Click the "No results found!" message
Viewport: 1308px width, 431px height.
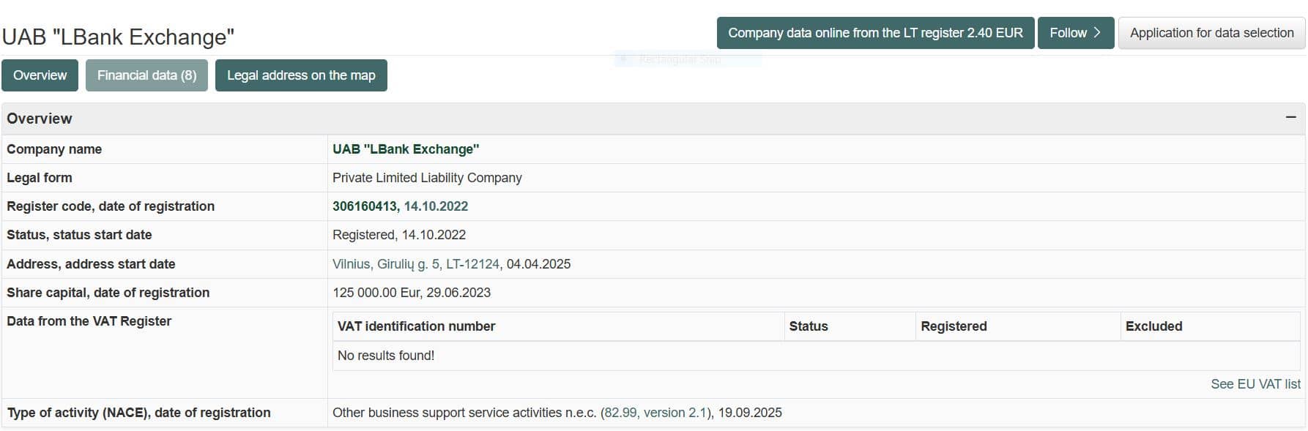pos(386,356)
